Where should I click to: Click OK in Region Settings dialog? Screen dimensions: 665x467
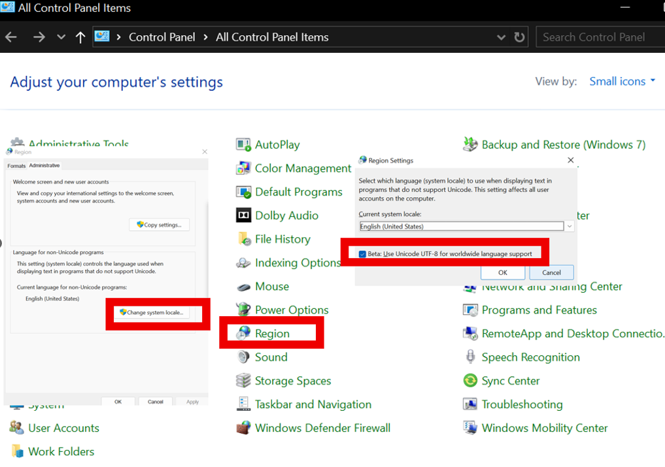[503, 272]
